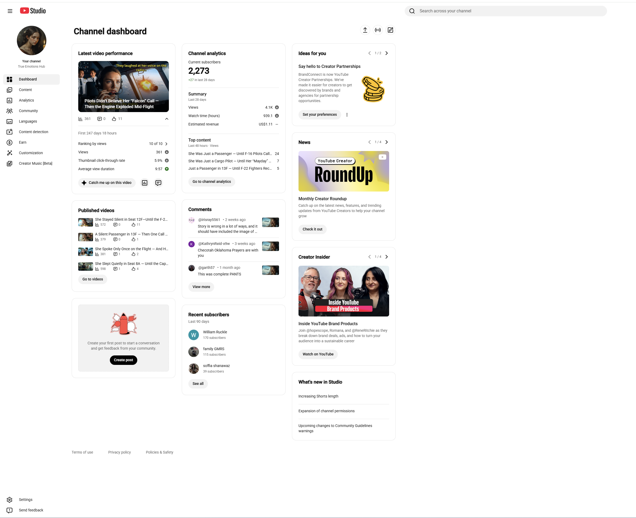Viewport: 636px width, 518px height.
Task: Click the create post pencil icon
Action: 390,30
